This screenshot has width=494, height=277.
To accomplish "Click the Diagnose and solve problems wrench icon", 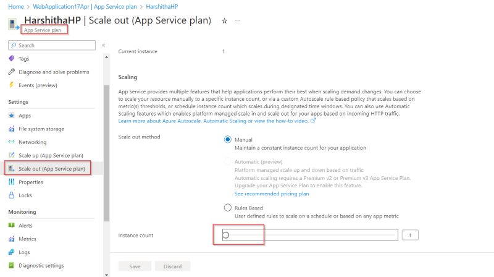I will pyautogui.click(x=12, y=72).
